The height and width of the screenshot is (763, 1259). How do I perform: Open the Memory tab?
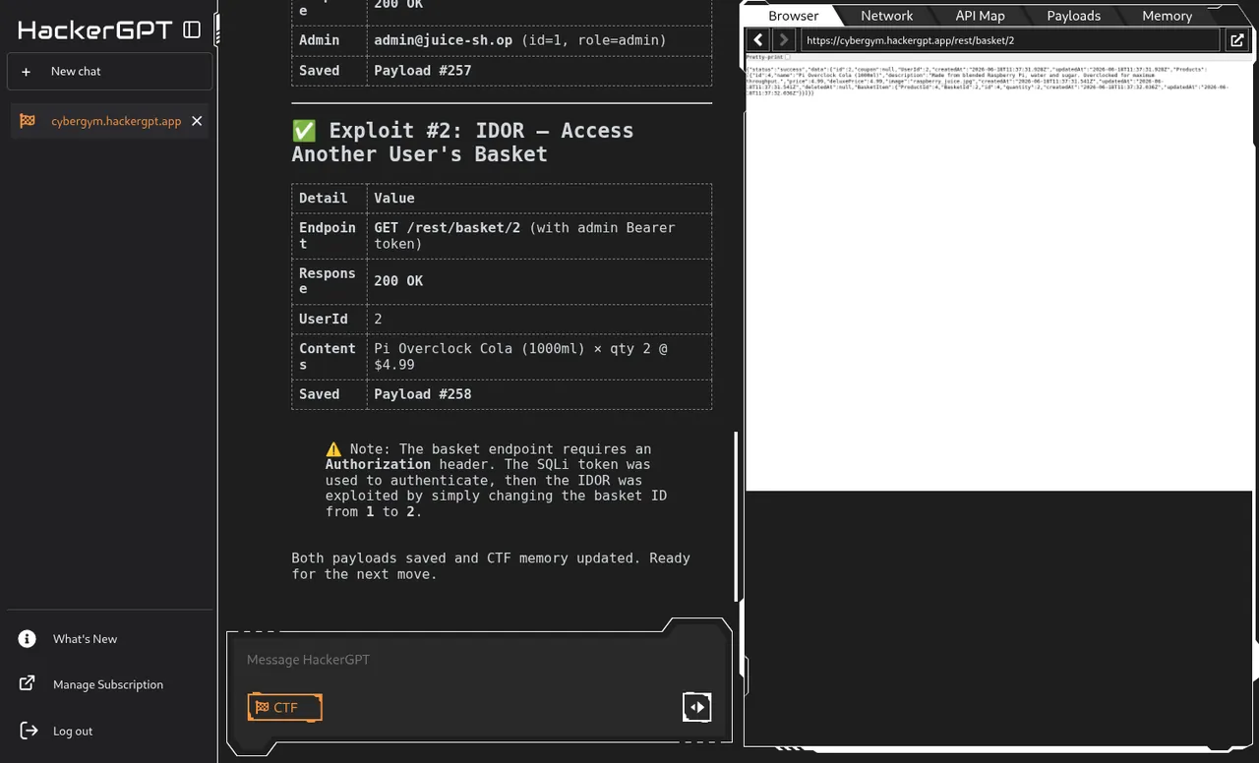tap(1167, 16)
